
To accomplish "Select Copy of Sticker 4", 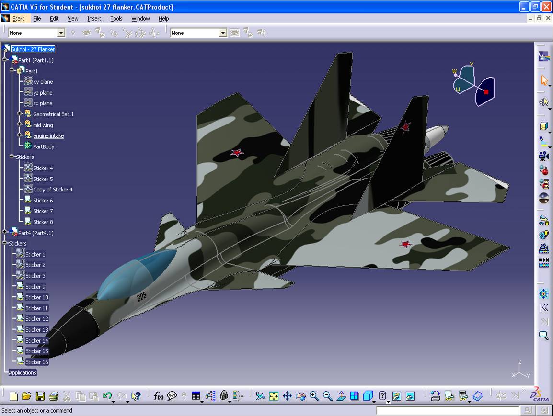I will [53, 190].
